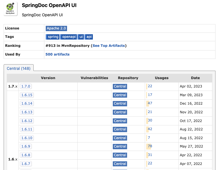Open version 1.6.13
This screenshot has width=218, height=170.
point(27,112)
